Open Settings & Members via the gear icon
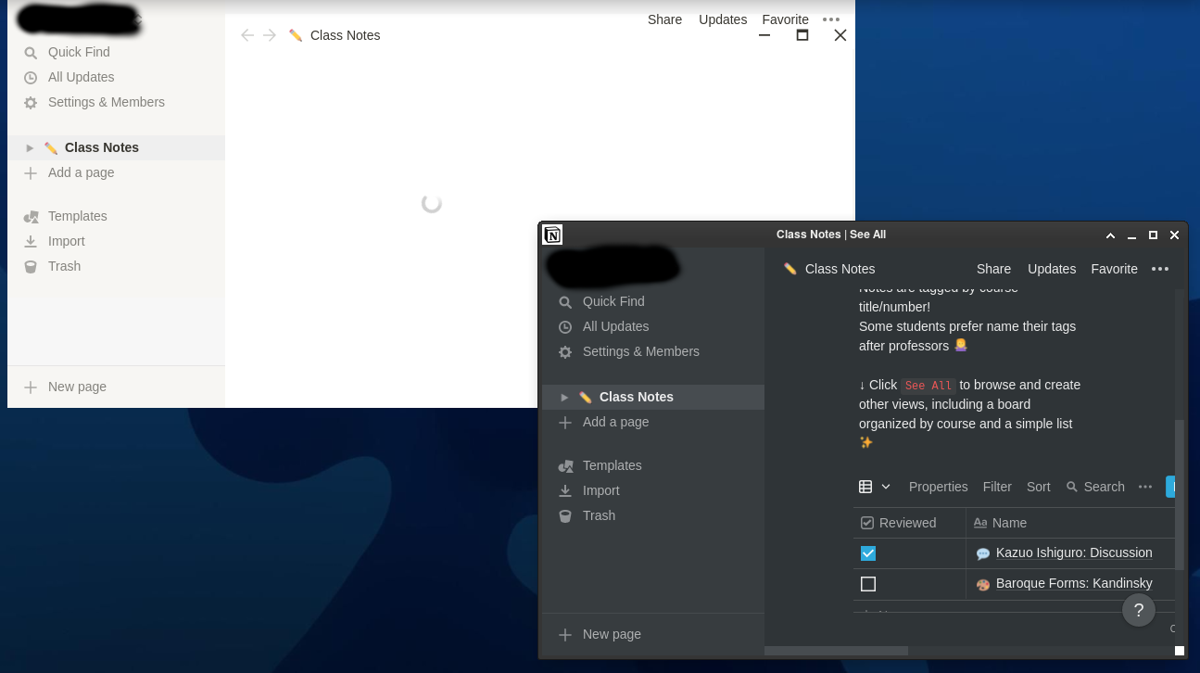The image size is (1200, 673). coord(566,352)
